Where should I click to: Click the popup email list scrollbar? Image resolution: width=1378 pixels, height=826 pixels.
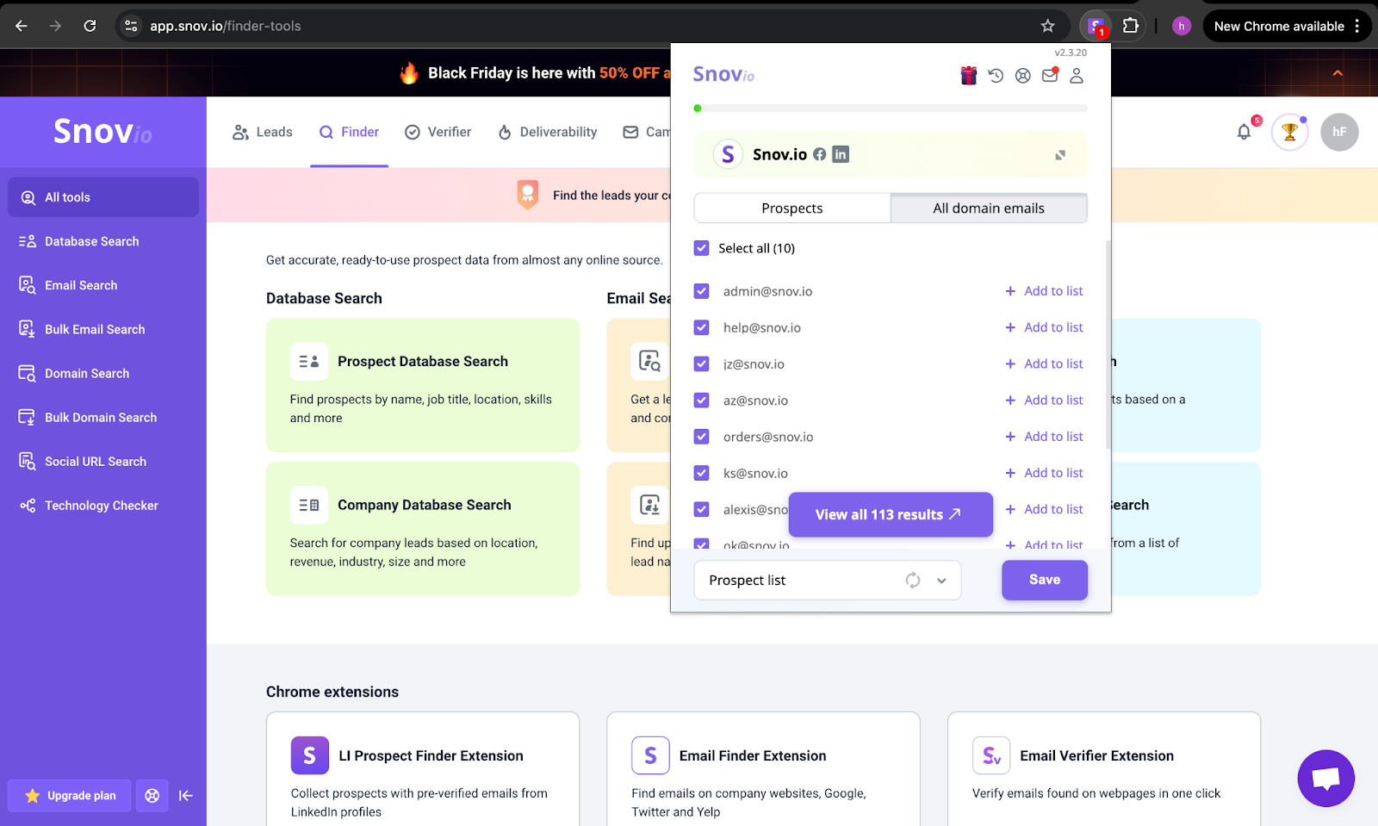1108,345
